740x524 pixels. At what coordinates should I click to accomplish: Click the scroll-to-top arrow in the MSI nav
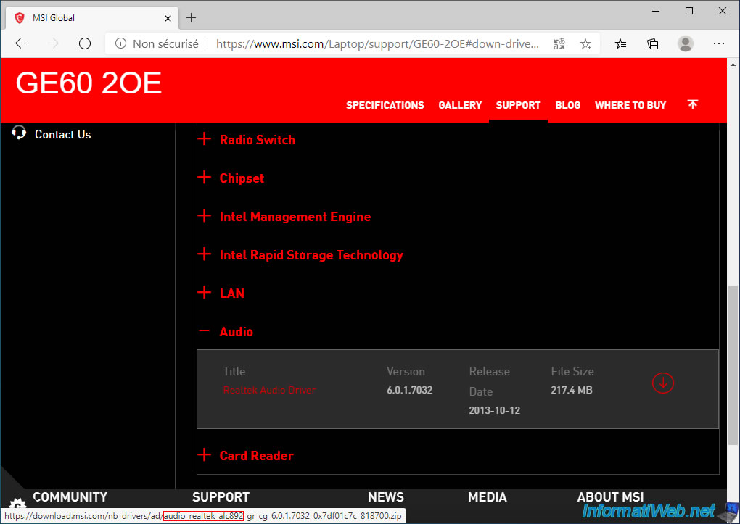692,104
